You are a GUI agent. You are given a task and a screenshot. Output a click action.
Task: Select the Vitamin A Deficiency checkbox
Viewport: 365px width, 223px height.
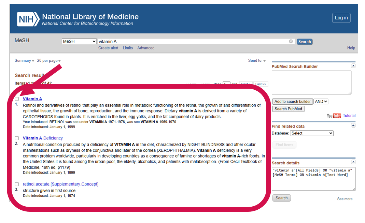(x=17, y=138)
